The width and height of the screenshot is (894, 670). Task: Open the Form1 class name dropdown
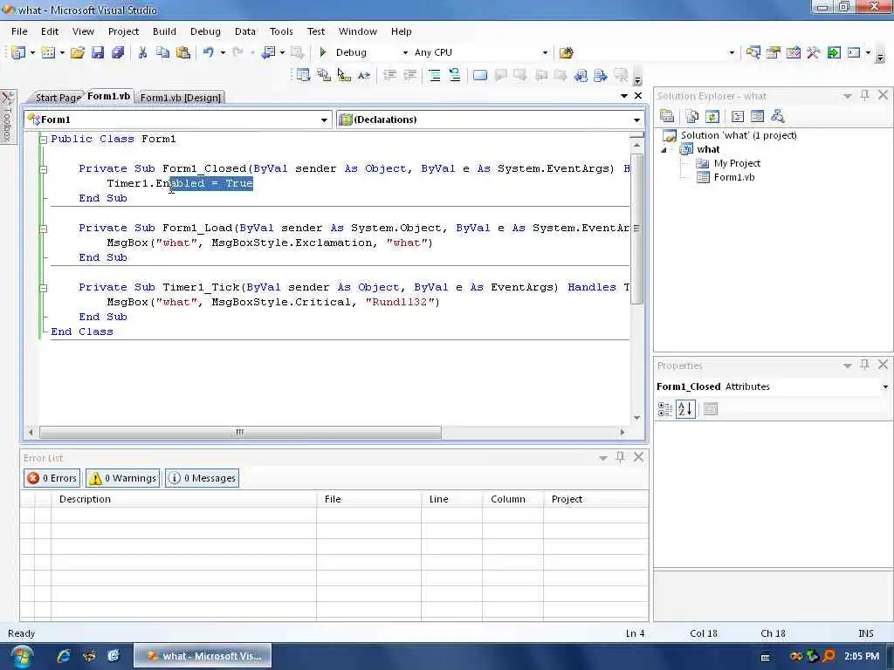pos(324,120)
